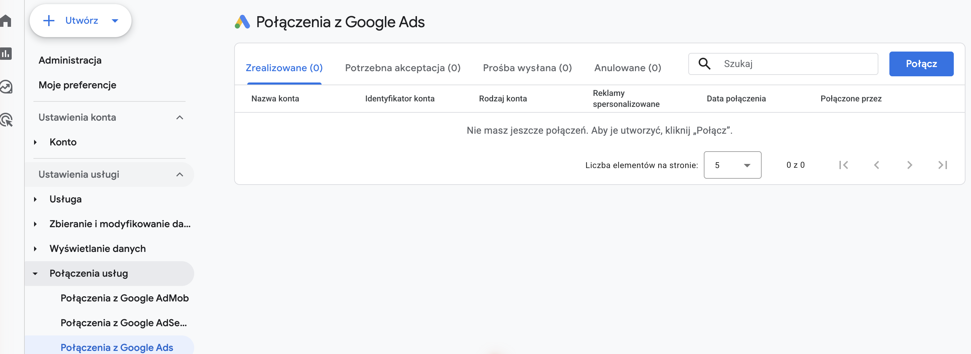The image size is (971, 354).
Task: Go to previous page of results
Action: tap(877, 165)
